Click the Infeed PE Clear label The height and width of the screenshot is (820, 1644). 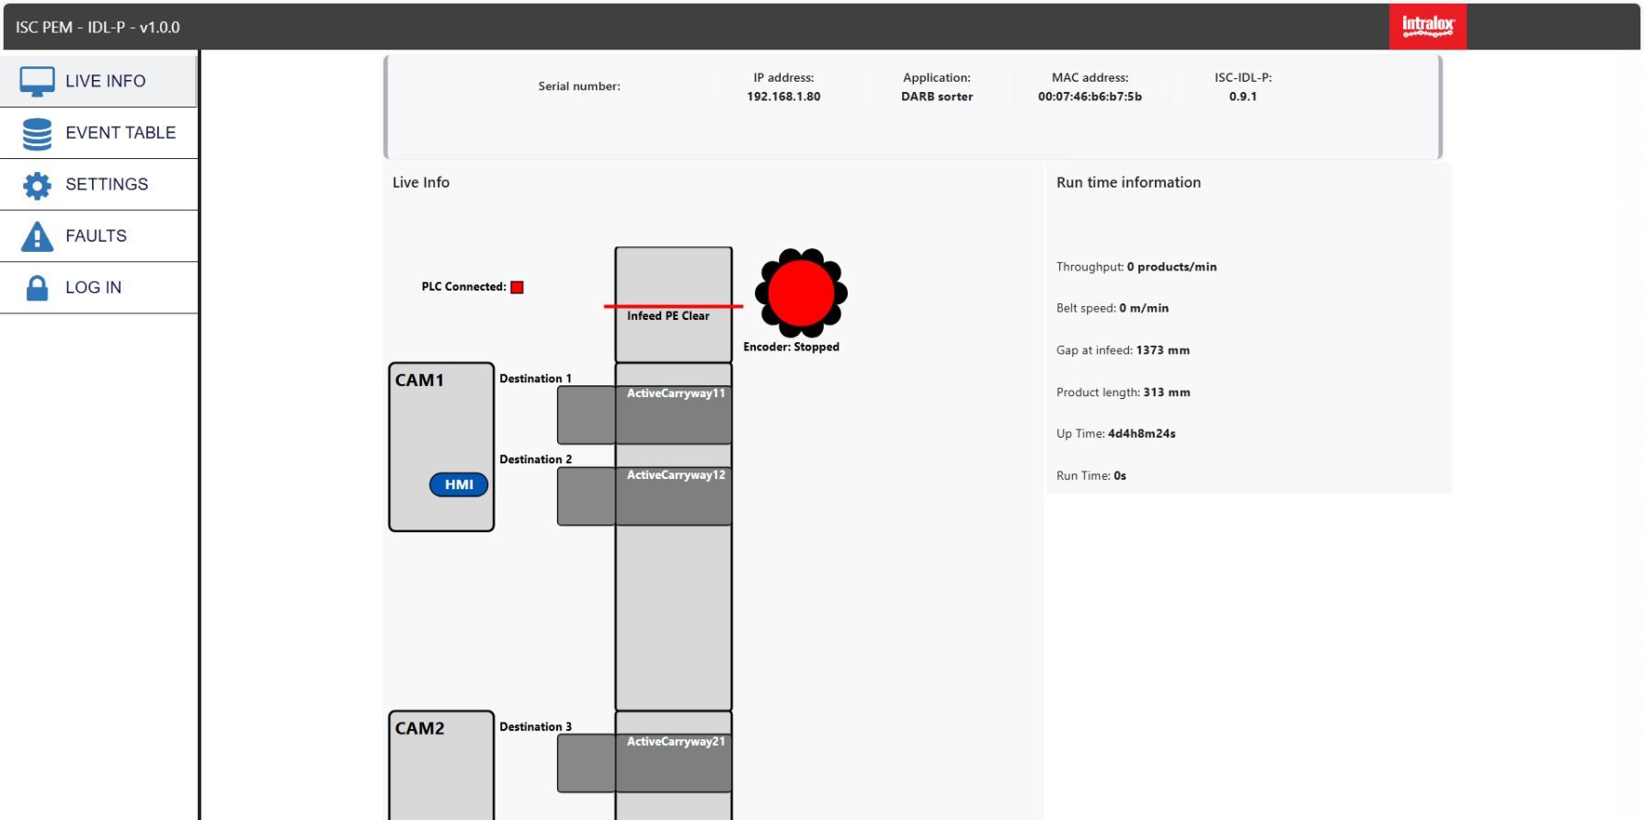(668, 315)
